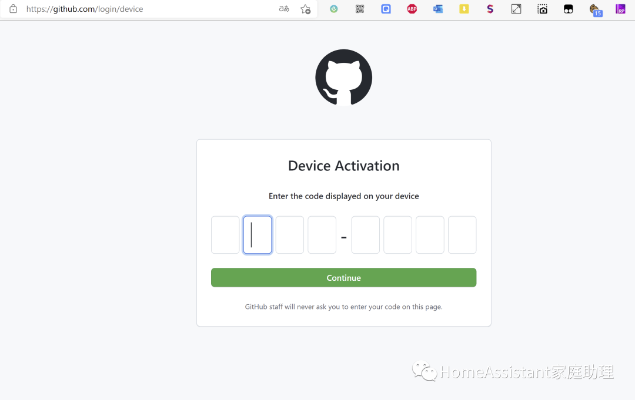This screenshot has height=400, width=635.
Task: Open the Outlook extension icon
Action: (438, 9)
